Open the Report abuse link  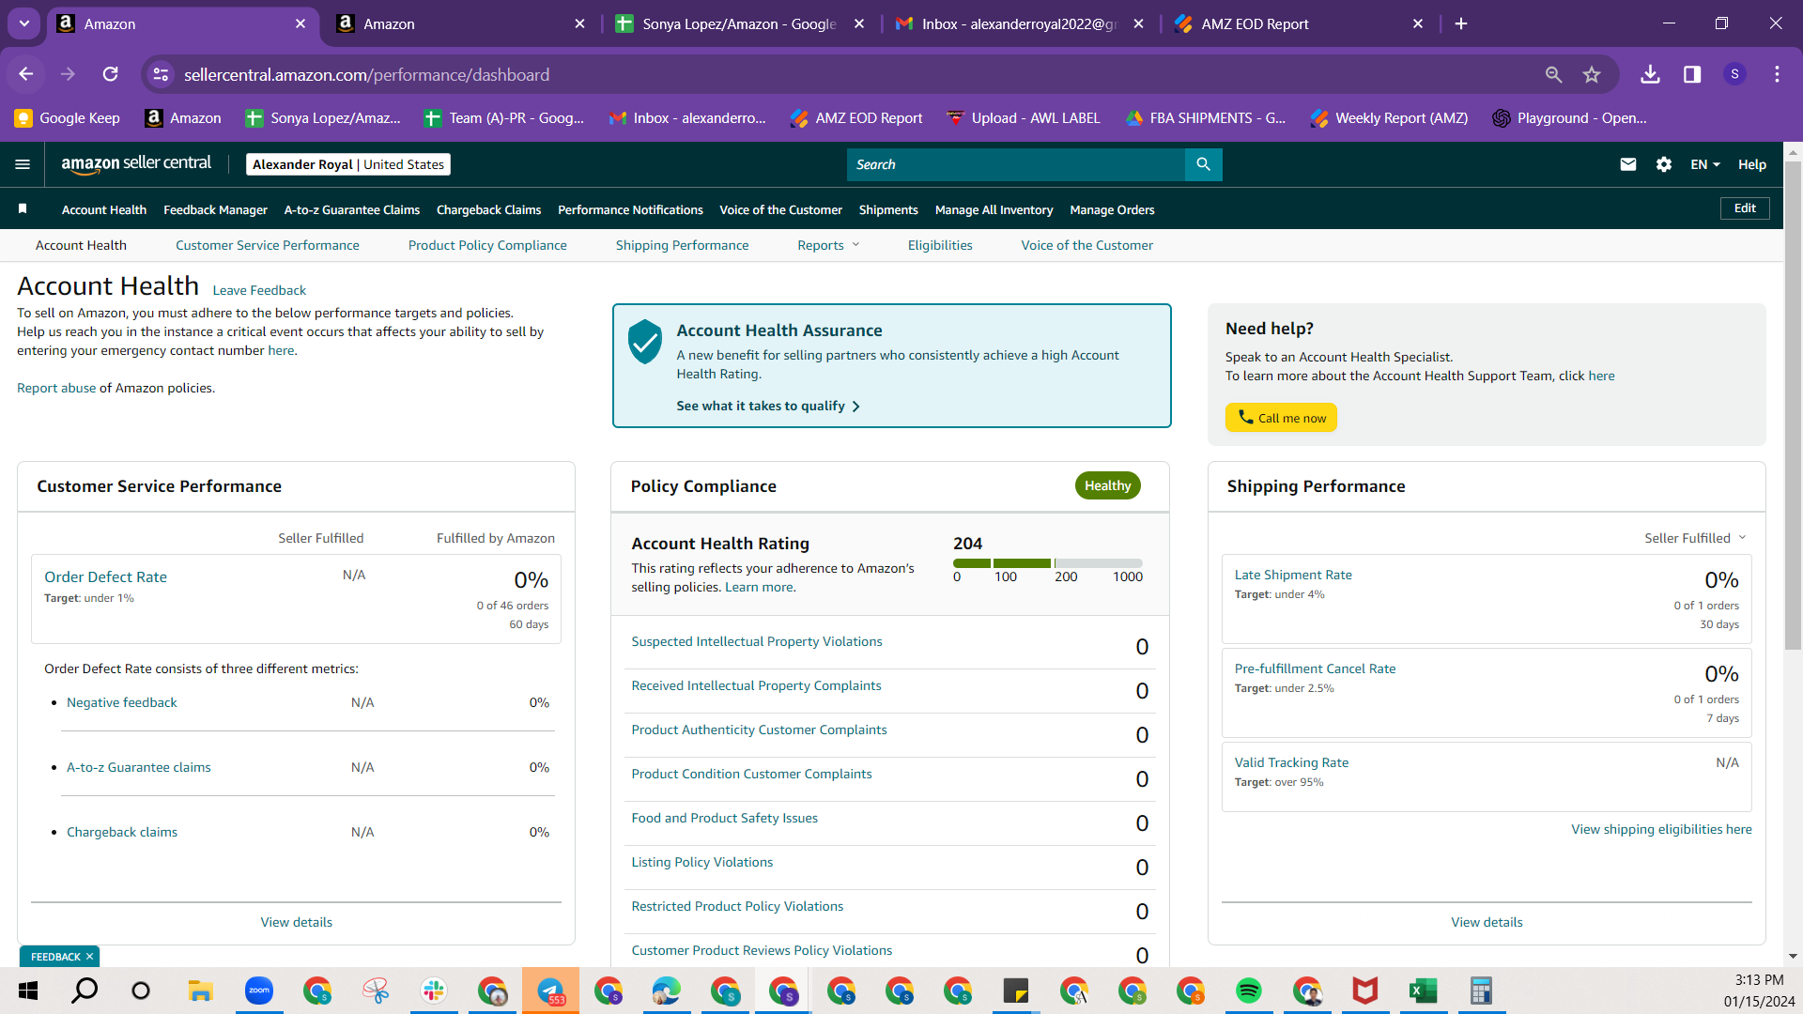[x=56, y=388]
